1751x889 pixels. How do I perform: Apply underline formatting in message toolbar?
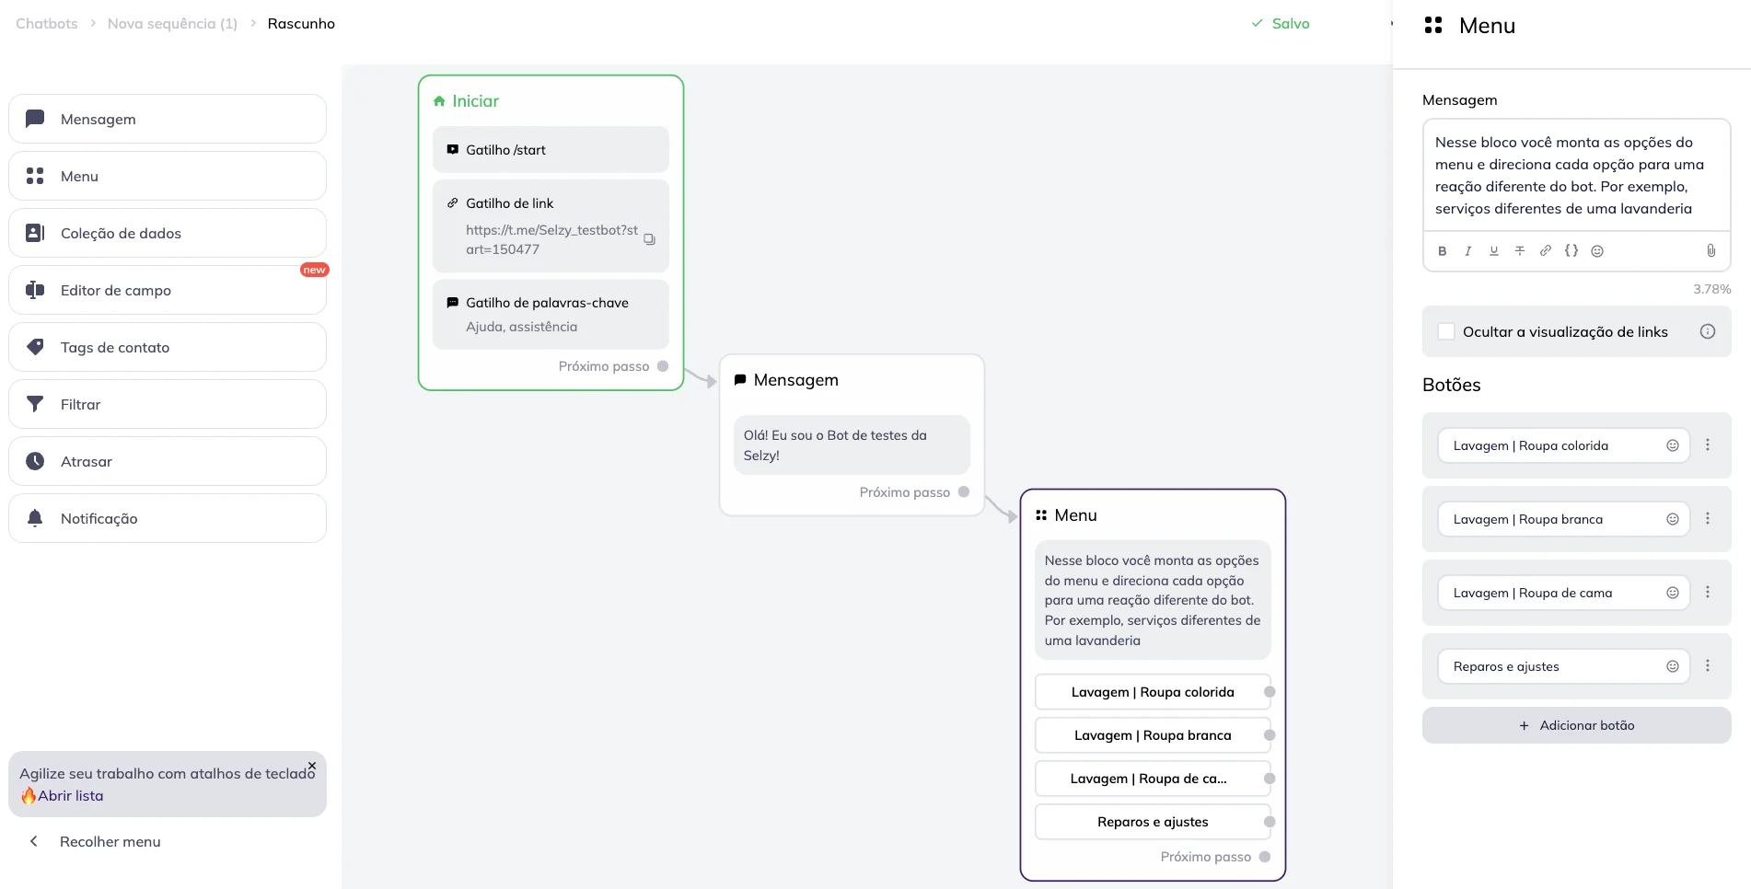pyautogui.click(x=1493, y=250)
